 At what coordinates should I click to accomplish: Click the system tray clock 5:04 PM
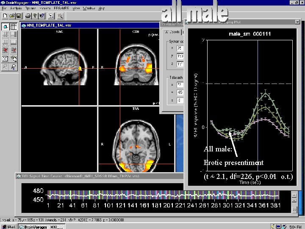pyautogui.click(x=296, y=227)
